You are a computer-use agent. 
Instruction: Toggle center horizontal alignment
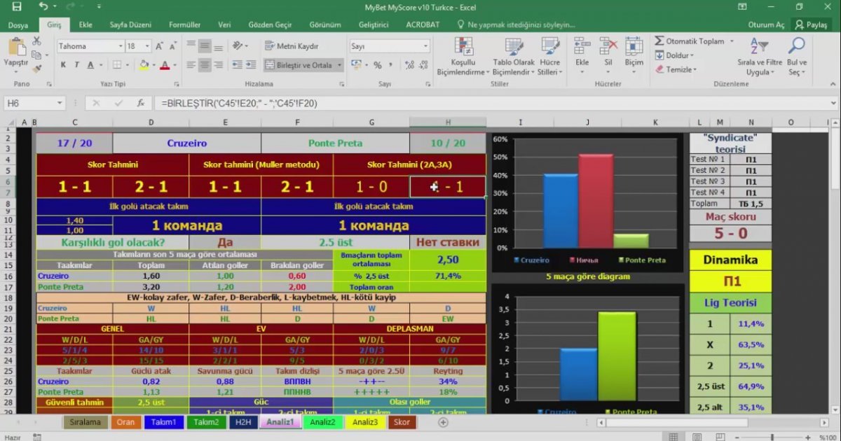tap(204, 65)
